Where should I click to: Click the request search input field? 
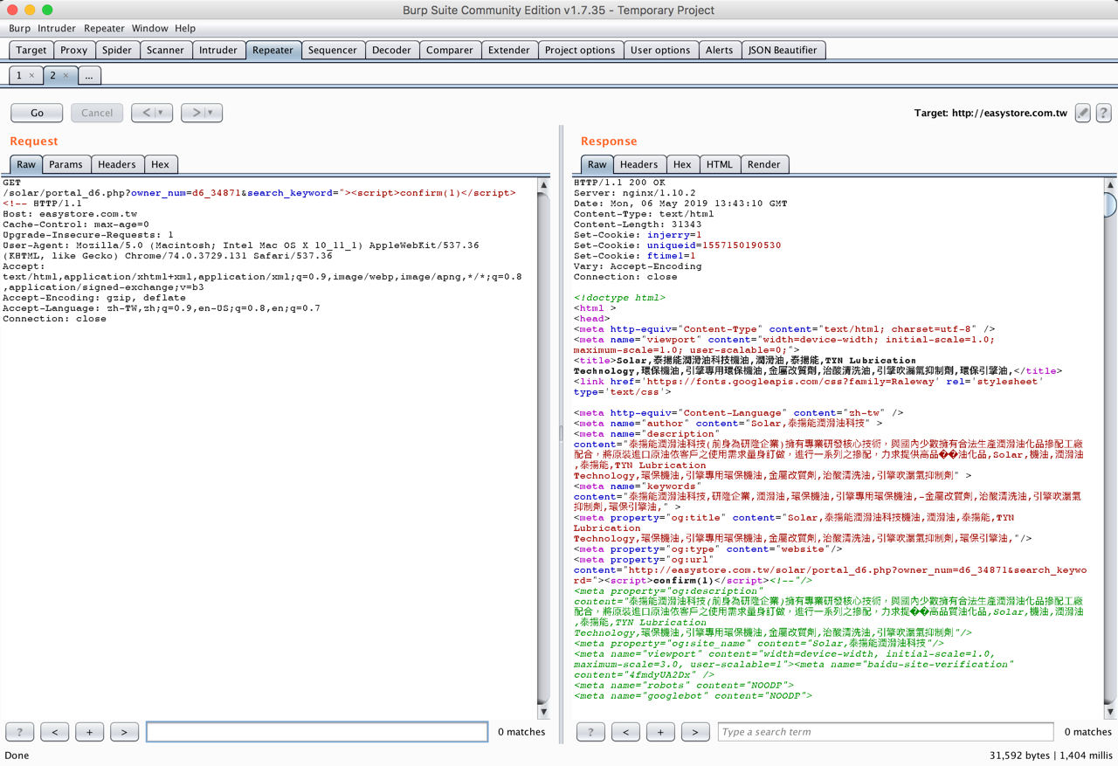pos(317,732)
